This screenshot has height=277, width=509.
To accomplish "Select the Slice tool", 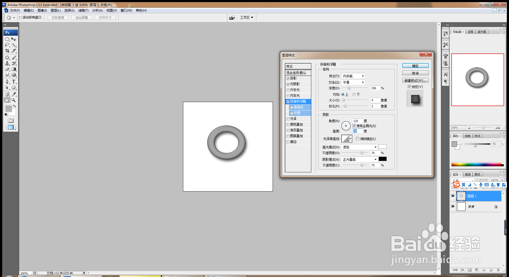I will (14, 51).
